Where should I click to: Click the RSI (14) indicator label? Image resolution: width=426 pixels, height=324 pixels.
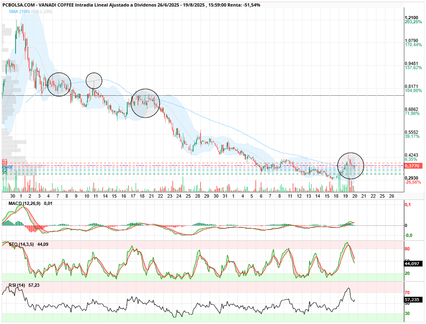click(16, 285)
